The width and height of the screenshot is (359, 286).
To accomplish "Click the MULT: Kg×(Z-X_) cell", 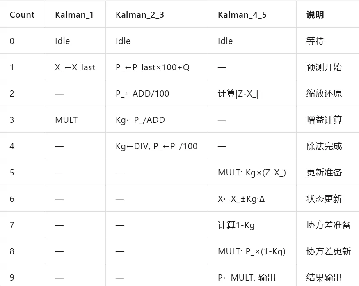I will 252,173.
